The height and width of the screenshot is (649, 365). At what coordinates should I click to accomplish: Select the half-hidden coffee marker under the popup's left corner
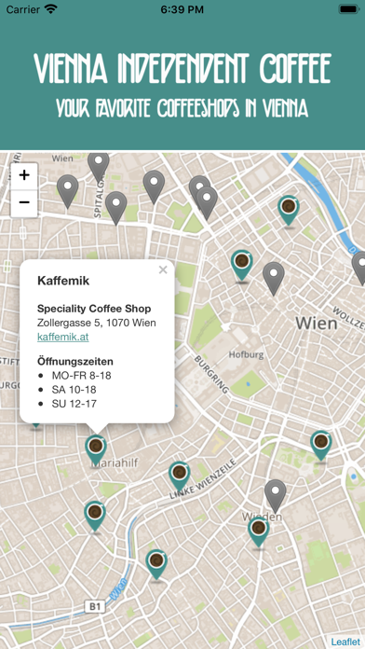click(x=36, y=426)
